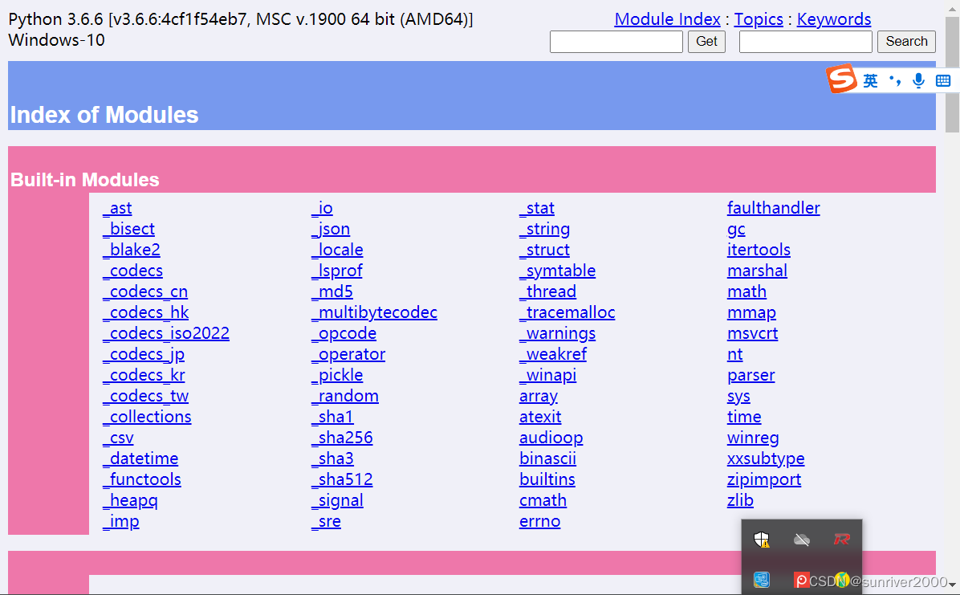Viewport: 960px width, 595px height.
Task: Open the msvcrt module link
Action: coord(752,333)
